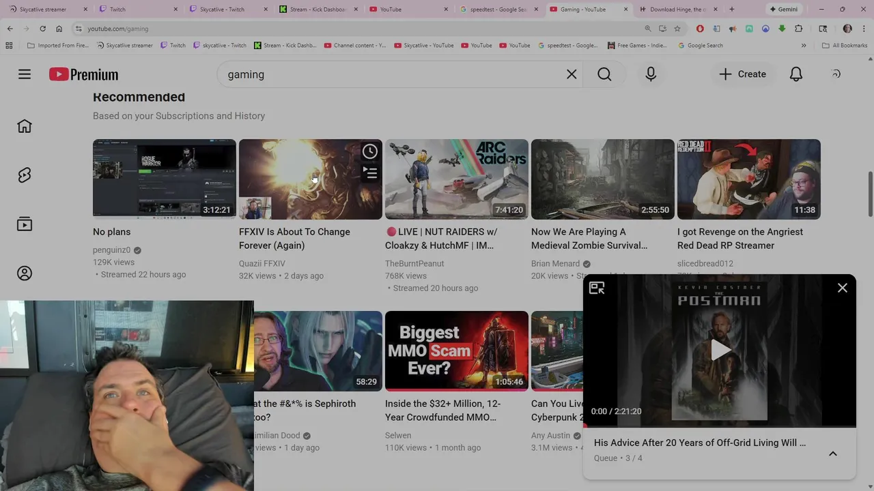
Task: Open the Red Dead RP Streamer thumbnail
Action: pyautogui.click(x=749, y=179)
